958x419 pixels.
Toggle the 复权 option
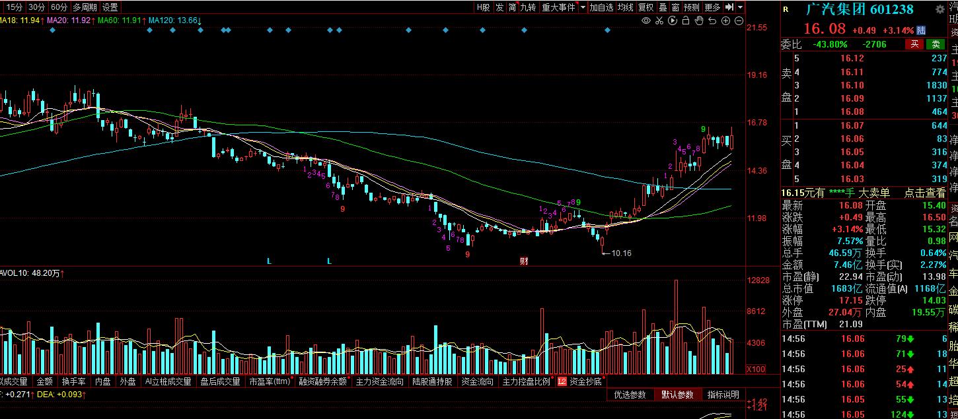pyautogui.click(x=645, y=7)
